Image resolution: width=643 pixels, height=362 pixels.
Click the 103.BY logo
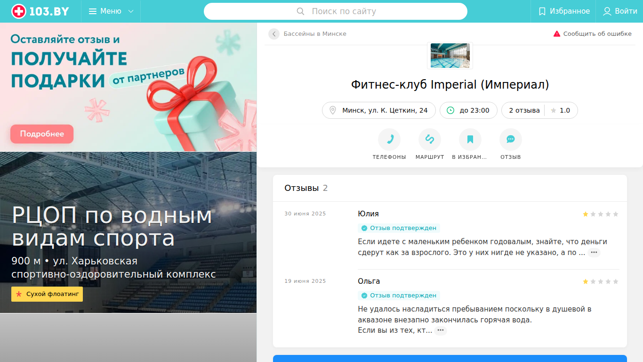point(40,11)
